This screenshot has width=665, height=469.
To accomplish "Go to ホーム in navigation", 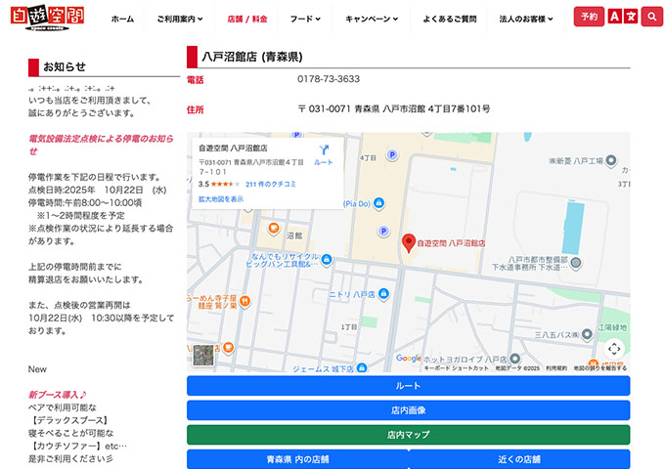I will coord(122,19).
